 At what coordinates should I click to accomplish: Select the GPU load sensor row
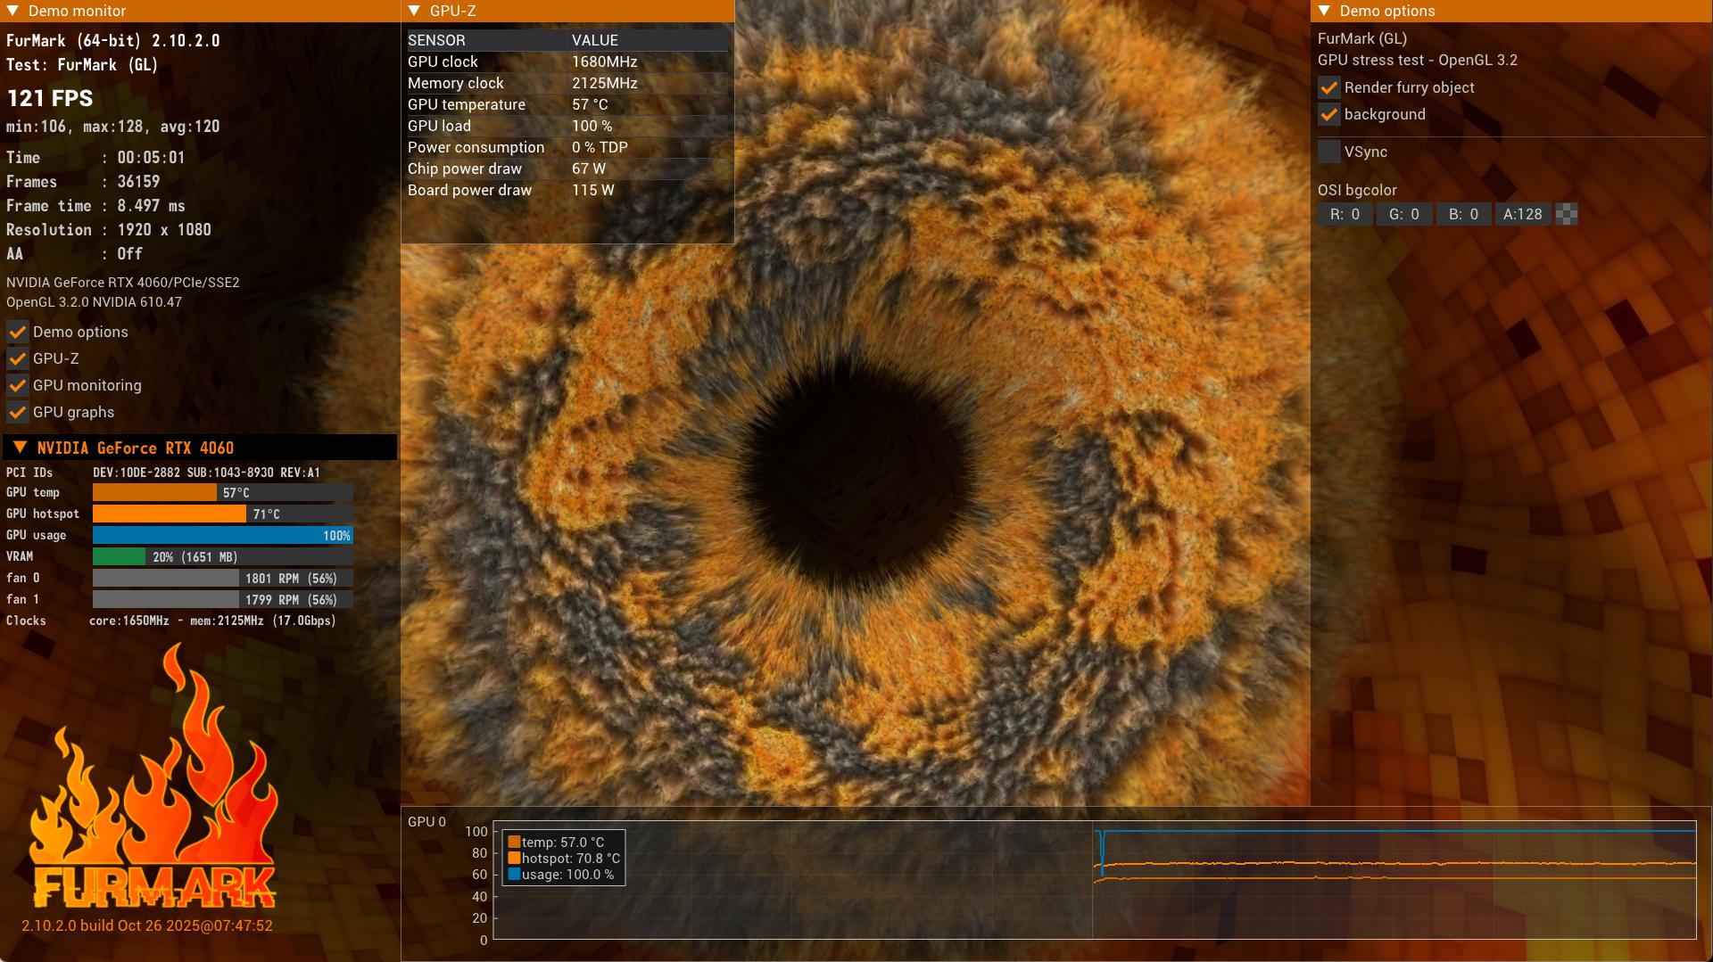click(x=567, y=126)
